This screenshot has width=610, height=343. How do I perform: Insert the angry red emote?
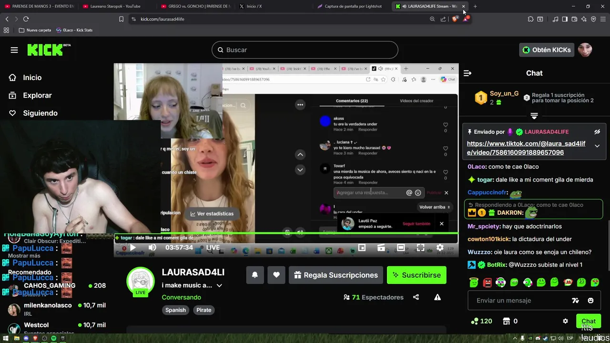487,282
